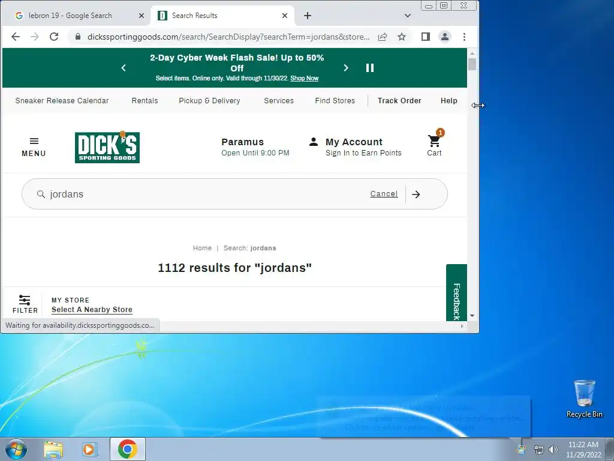
Task: Open Windows Media Player from taskbar
Action: pos(90,449)
